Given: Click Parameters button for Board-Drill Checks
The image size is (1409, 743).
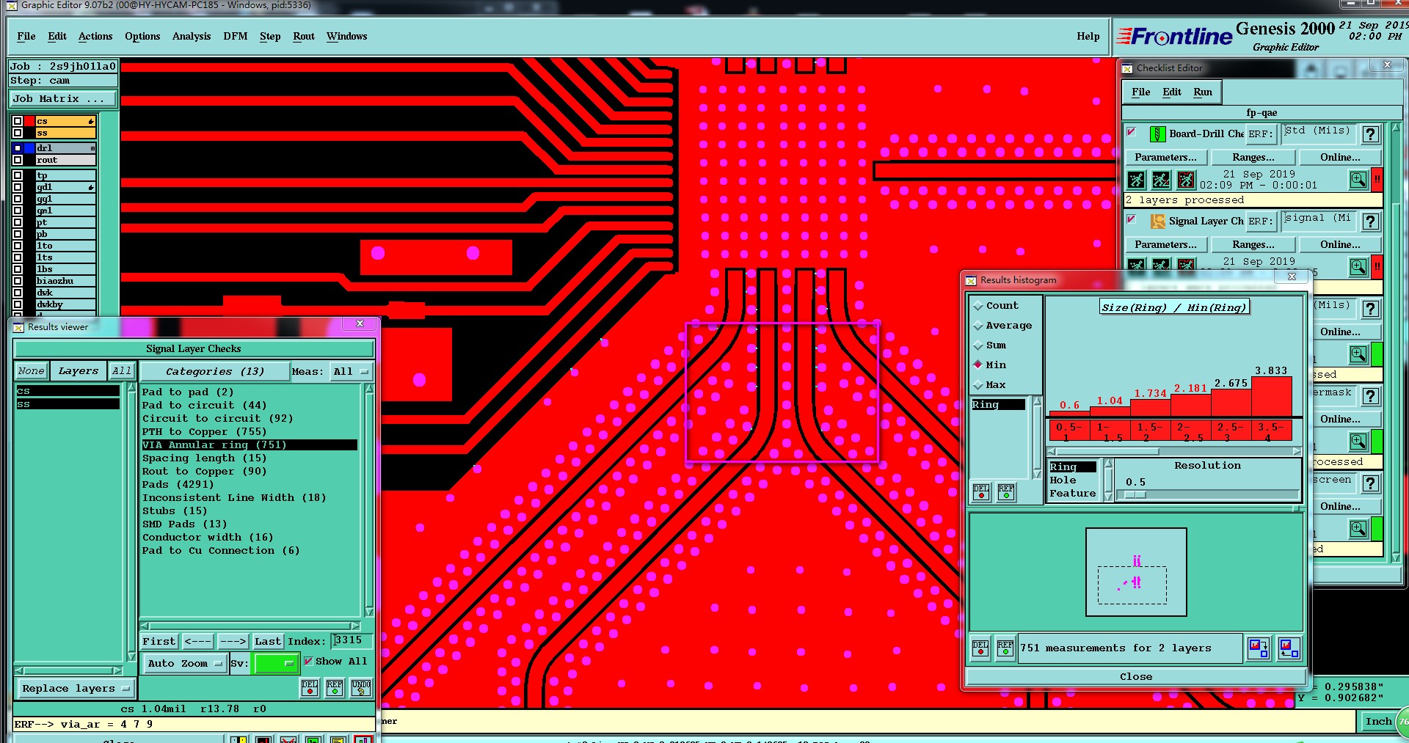Looking at the screenshot, I should [1165, 157].
